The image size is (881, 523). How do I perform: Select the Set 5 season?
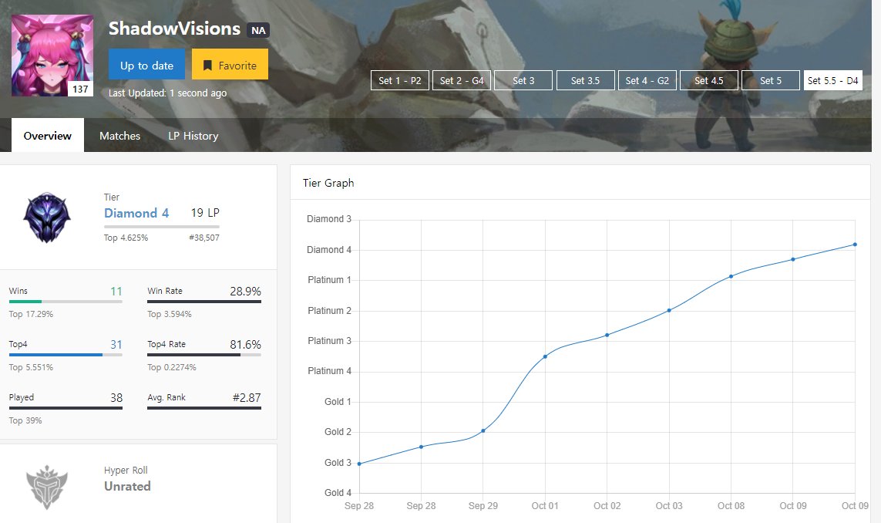771,80
